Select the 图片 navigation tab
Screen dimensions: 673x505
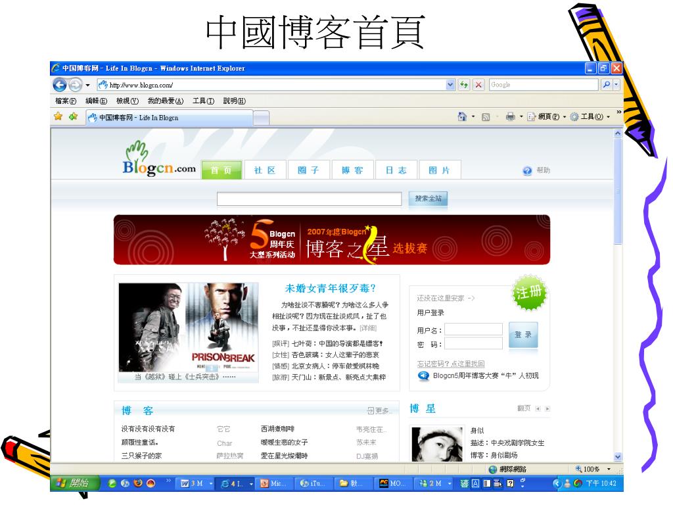click(x=440, y=170)
